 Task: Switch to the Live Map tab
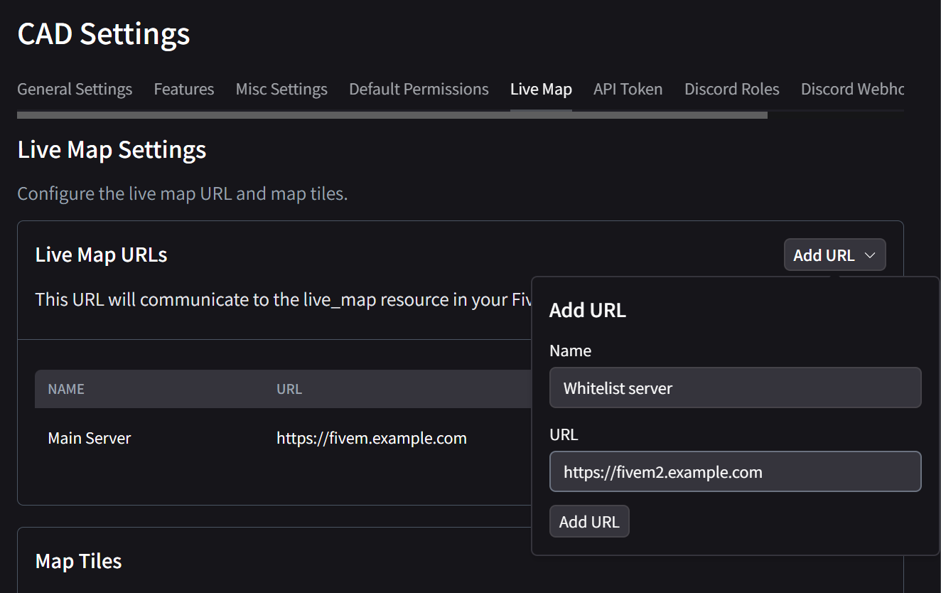click(x=540, y=89)
